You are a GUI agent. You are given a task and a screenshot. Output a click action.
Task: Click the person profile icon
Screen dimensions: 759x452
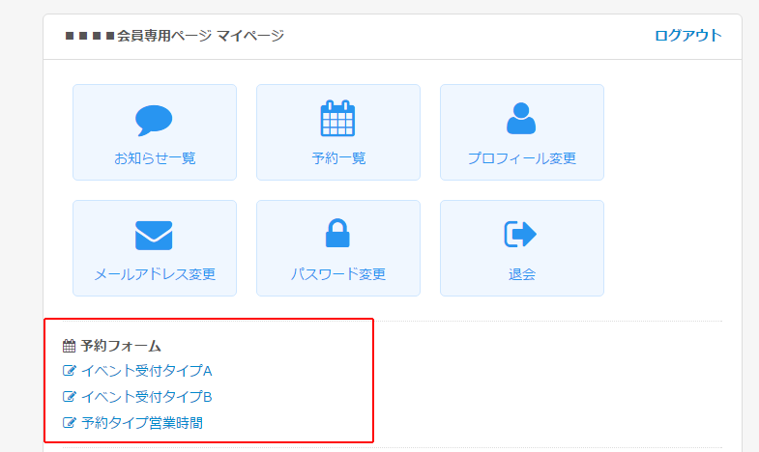click(521, 119)
